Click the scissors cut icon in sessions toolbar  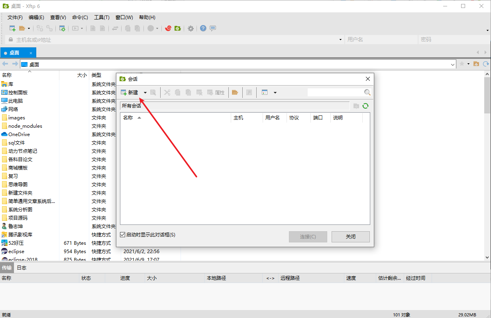pyautogui.click(x=167, y=92)
